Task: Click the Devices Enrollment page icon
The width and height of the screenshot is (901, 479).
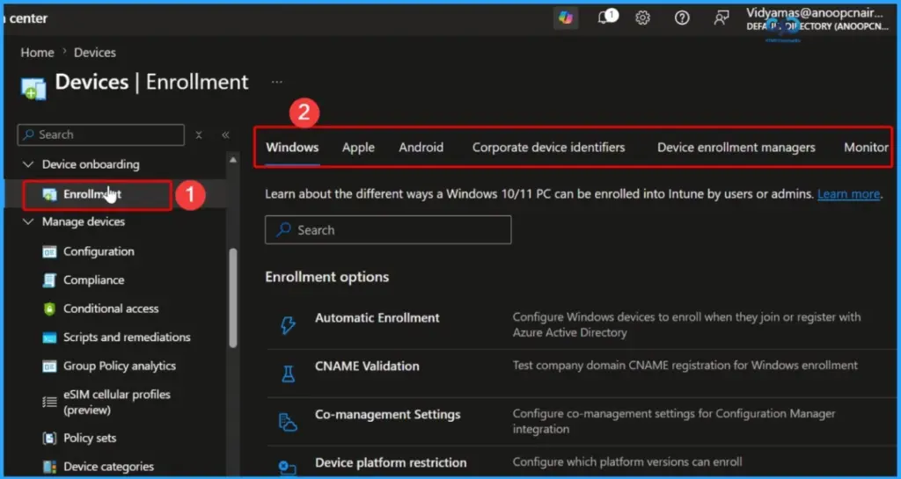Action: click(x=33, y=88)
